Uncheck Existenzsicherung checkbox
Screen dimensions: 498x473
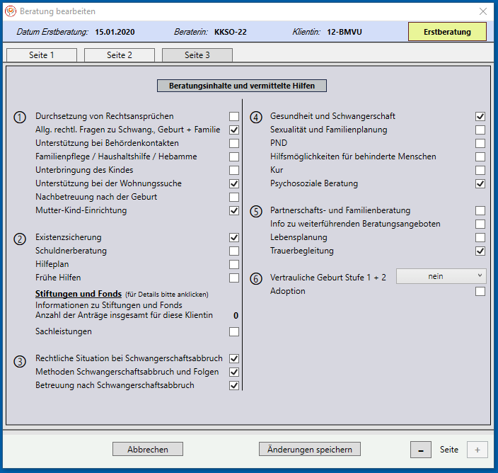234,238
